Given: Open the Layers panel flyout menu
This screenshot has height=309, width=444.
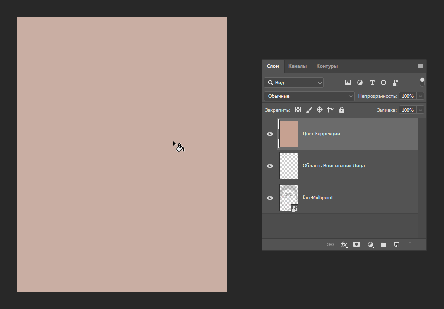Looking at the screenshot, I should 421,66.
